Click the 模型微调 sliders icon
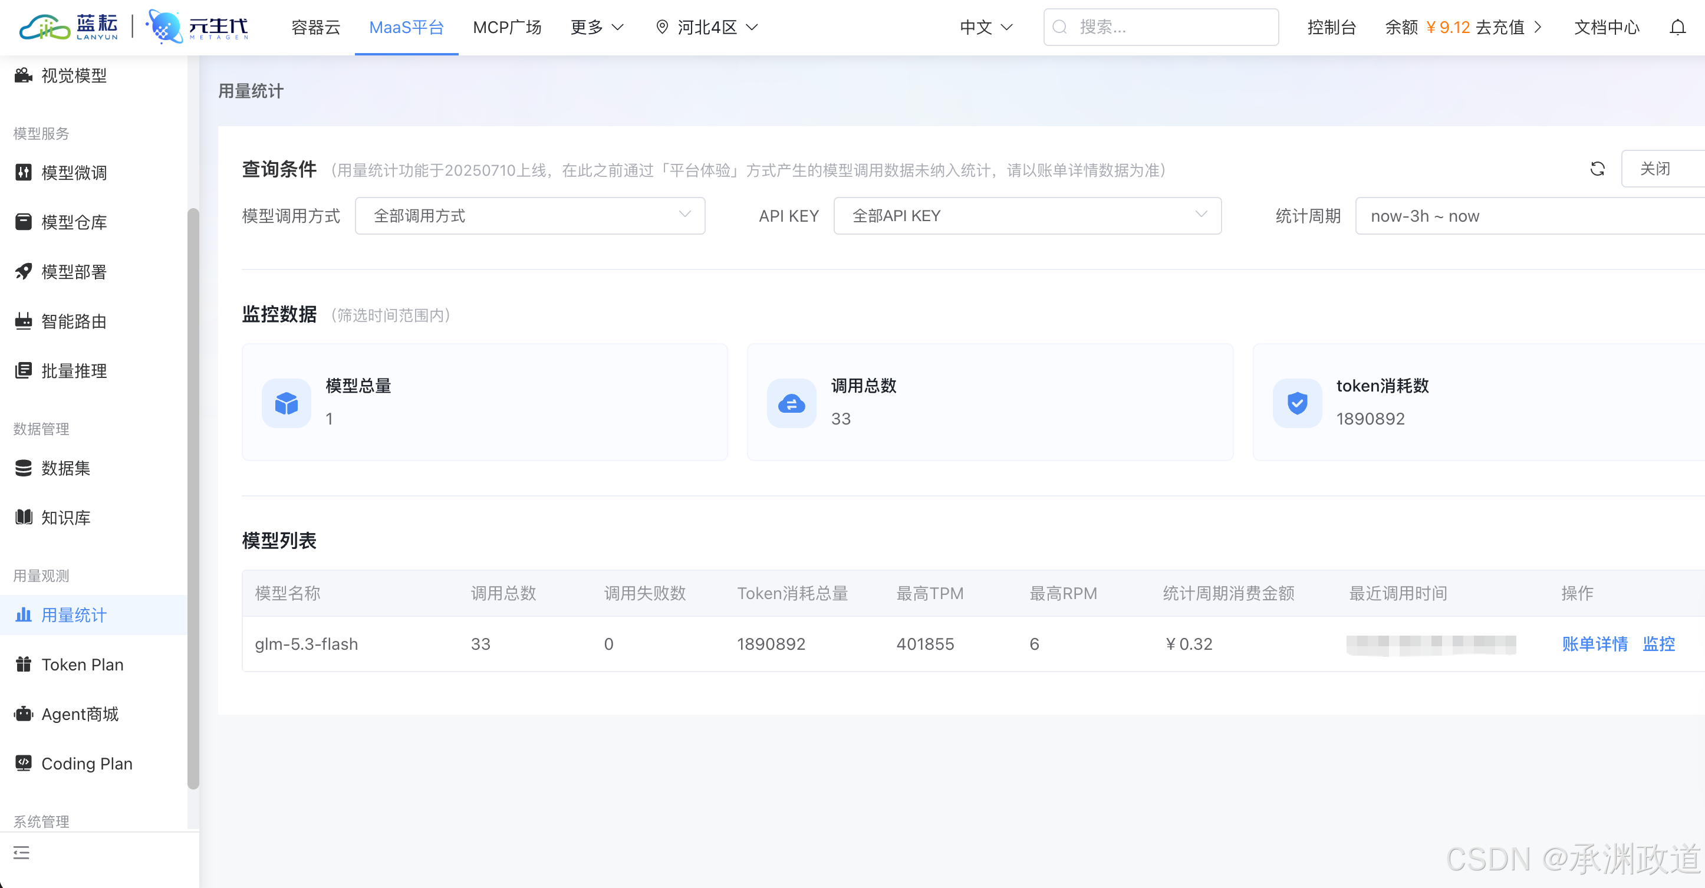The width and height of the screenshot is (1705, 888). [x=23, y=172]
